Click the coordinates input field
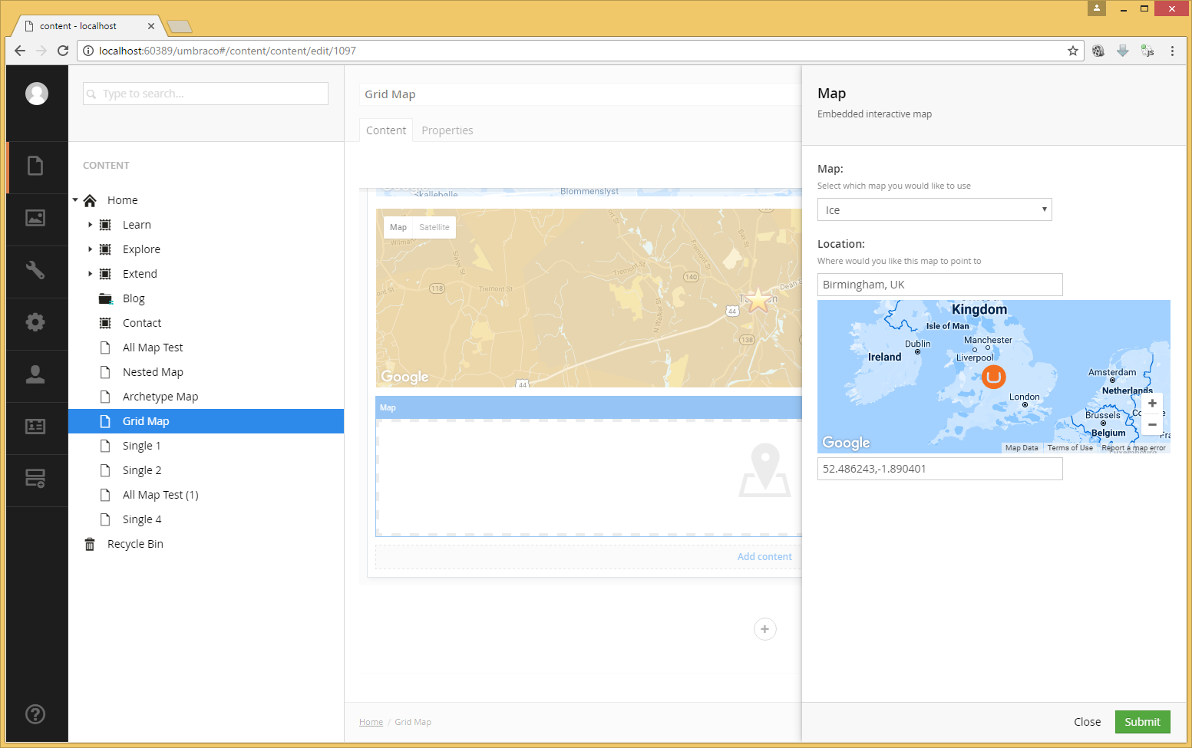The image size is (1192, 748). (x=940, y=469)
